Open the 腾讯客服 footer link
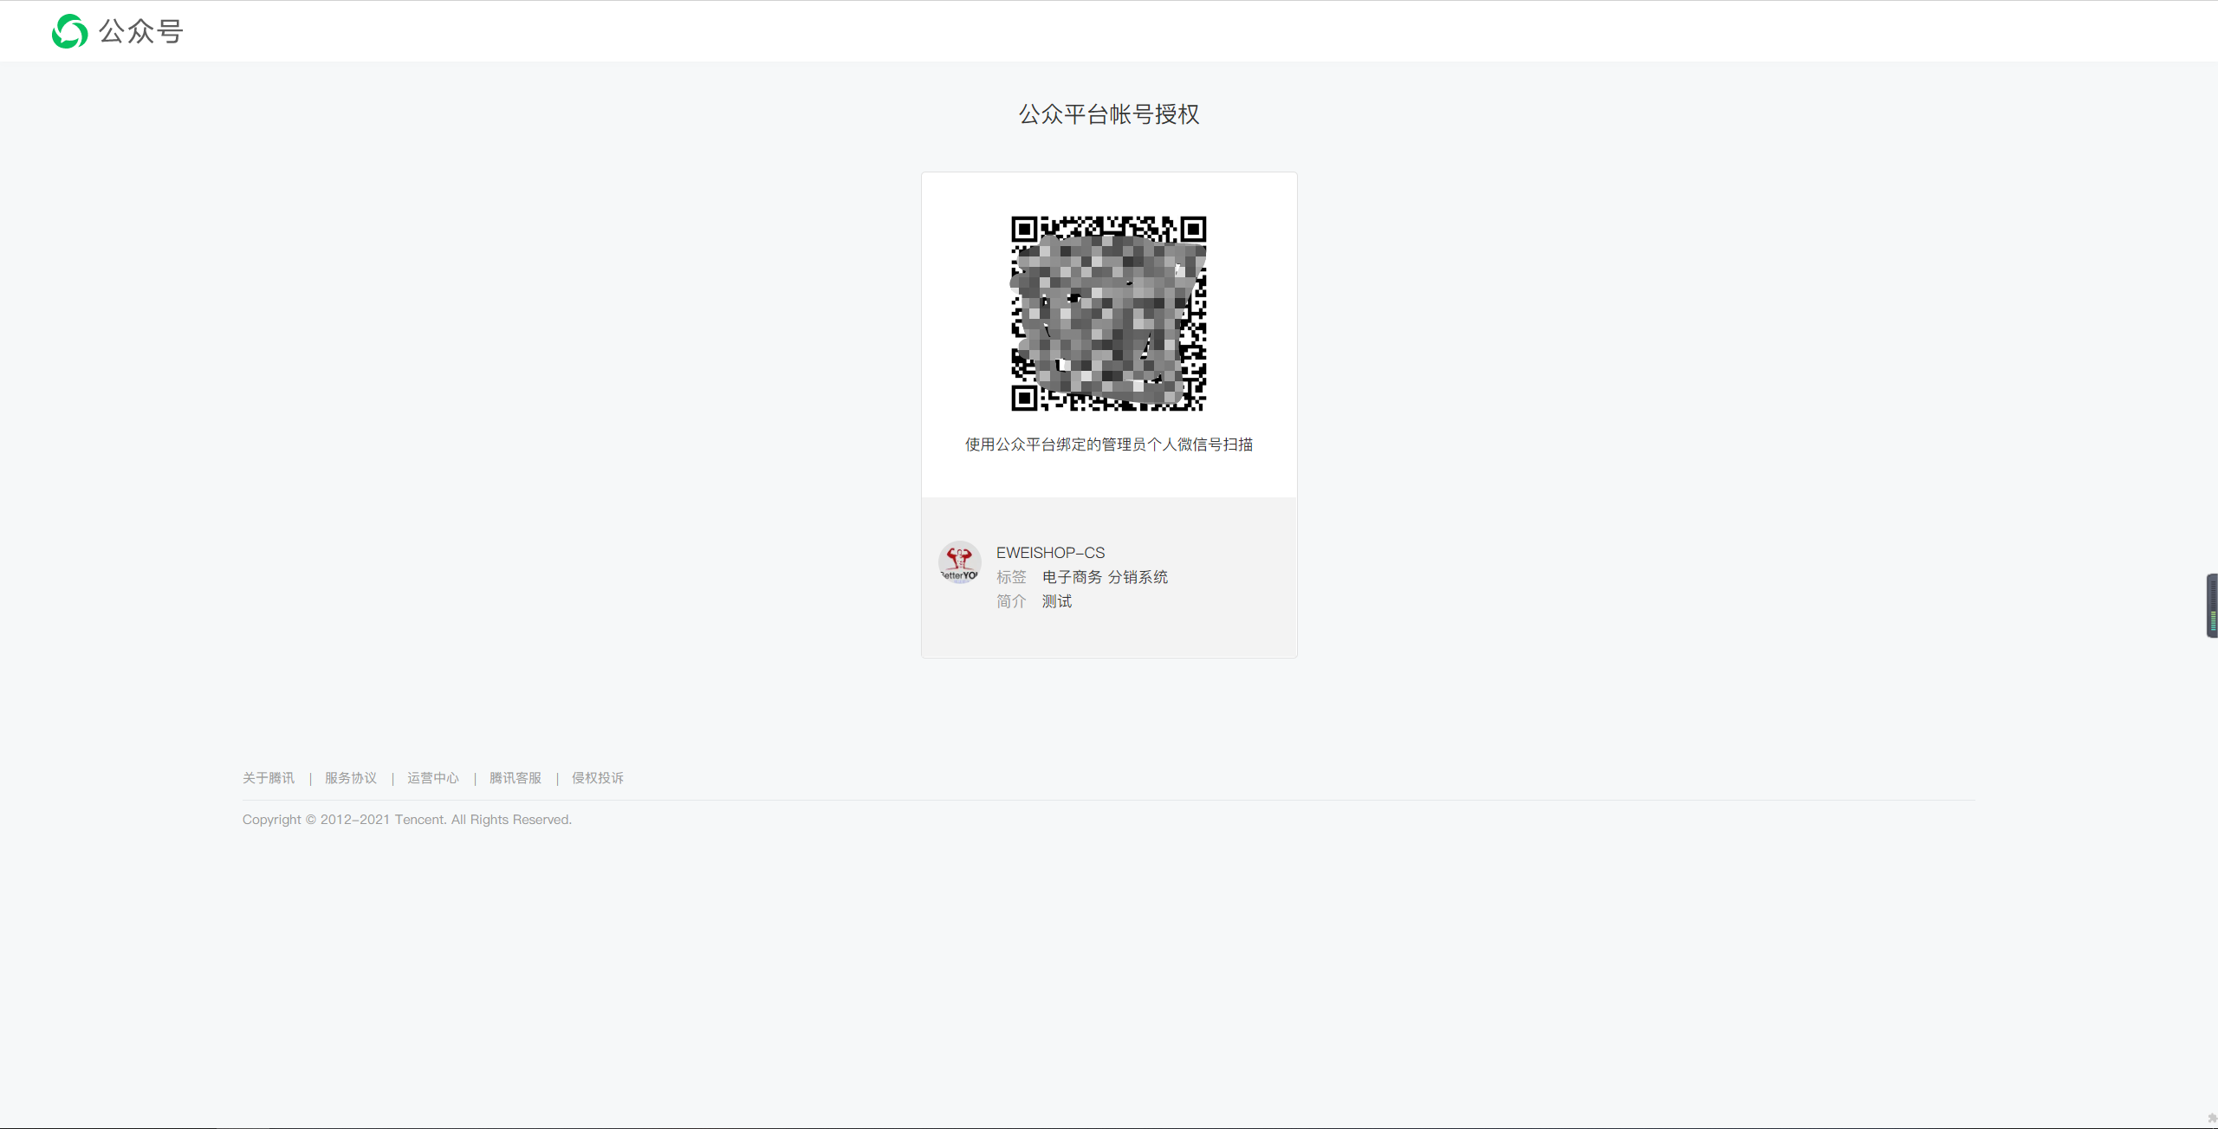This screenshot has height=1129, width=2218. click(x=516, y=778)
